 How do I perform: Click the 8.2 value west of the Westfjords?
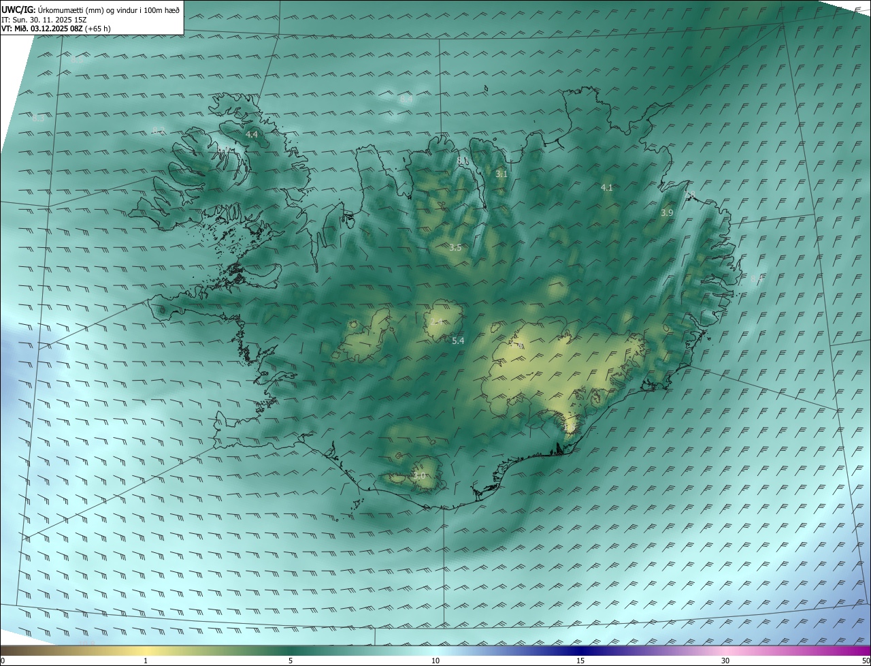[158, 131]
